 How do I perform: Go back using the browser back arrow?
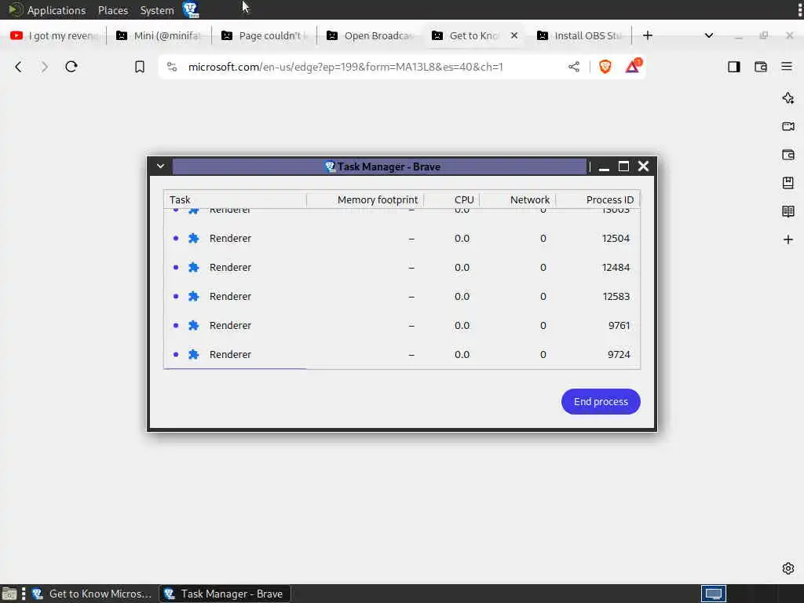coord(19,67)
